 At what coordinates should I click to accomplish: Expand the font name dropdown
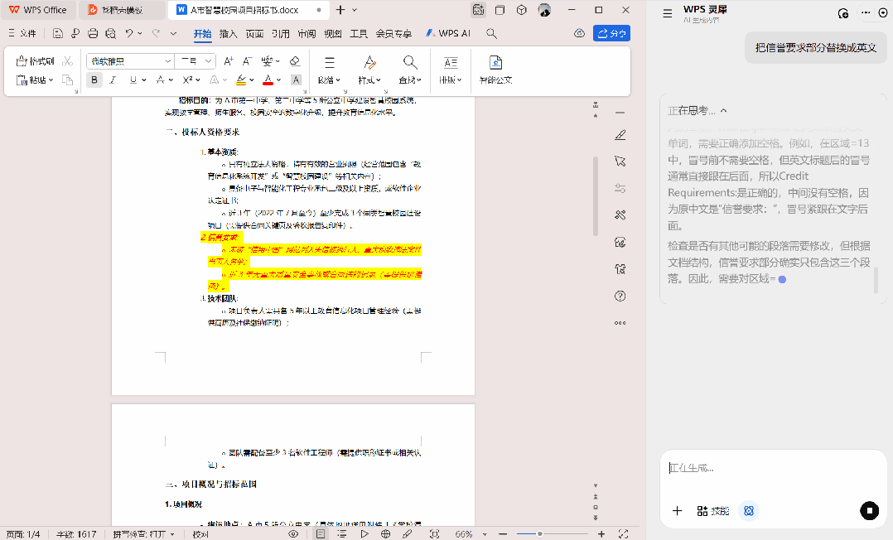click(x=167, y=61)
